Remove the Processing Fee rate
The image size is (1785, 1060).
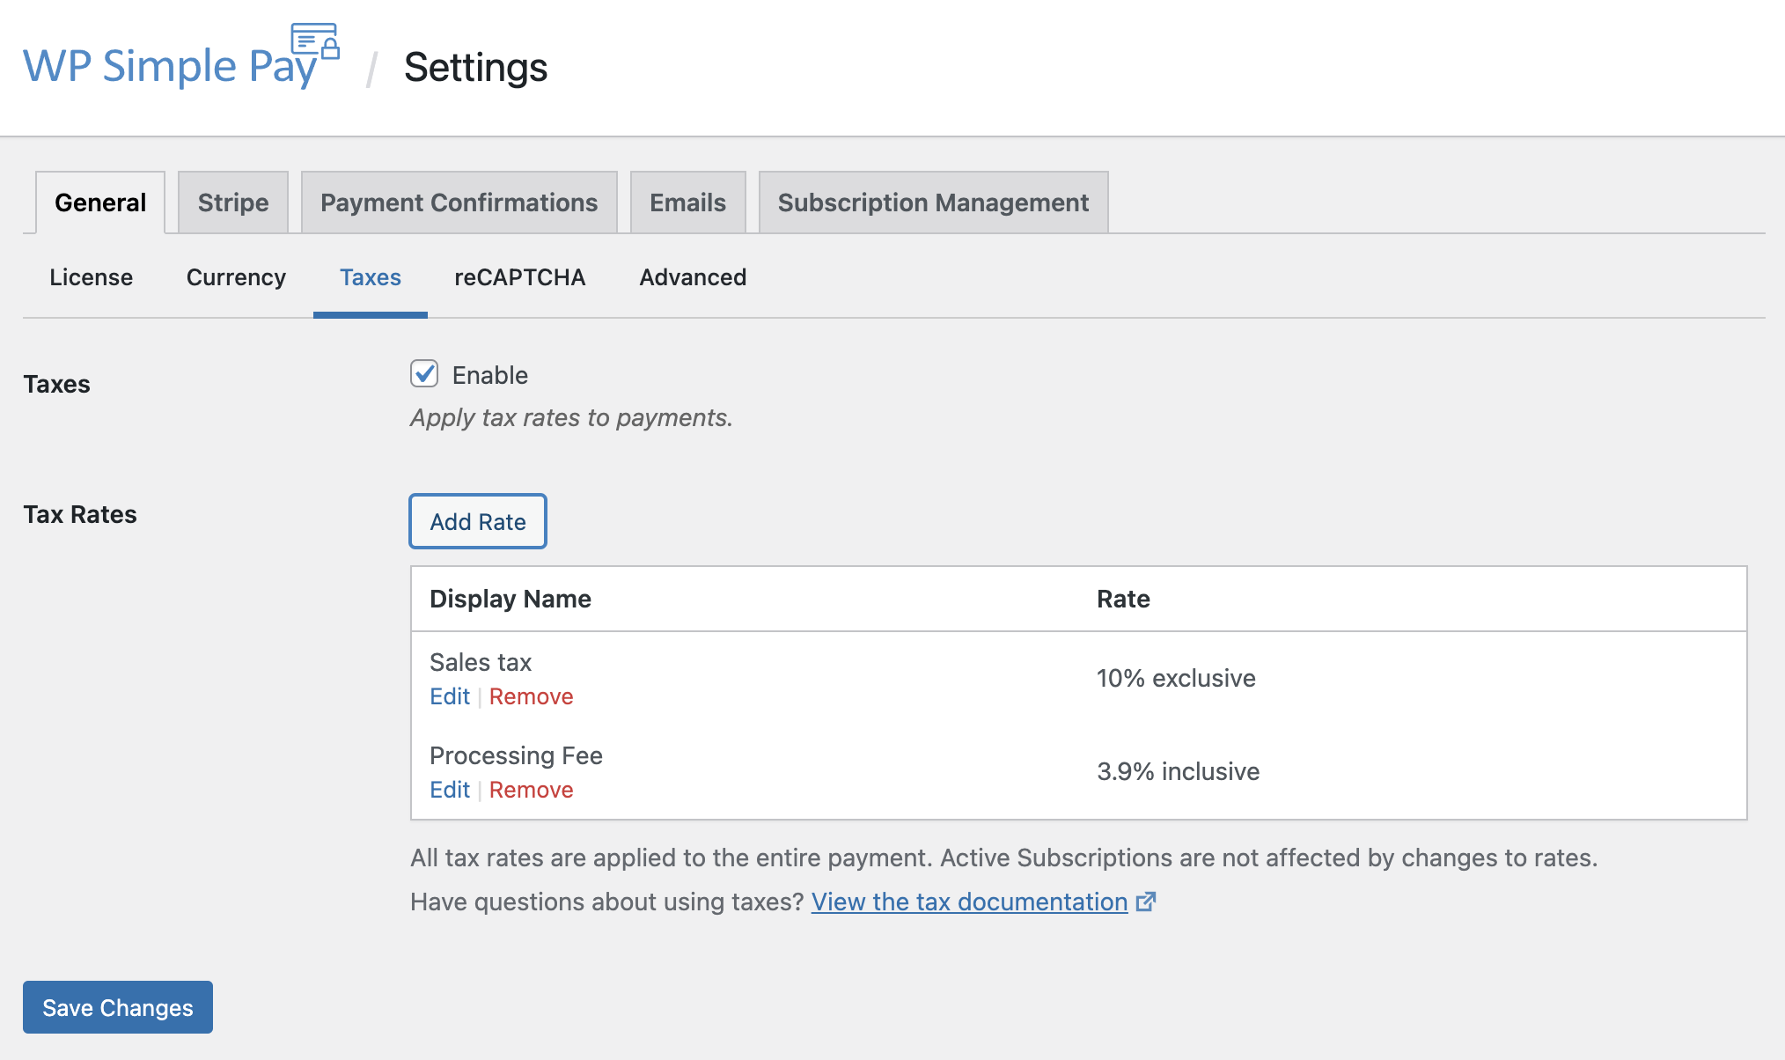tap(531, 790)
